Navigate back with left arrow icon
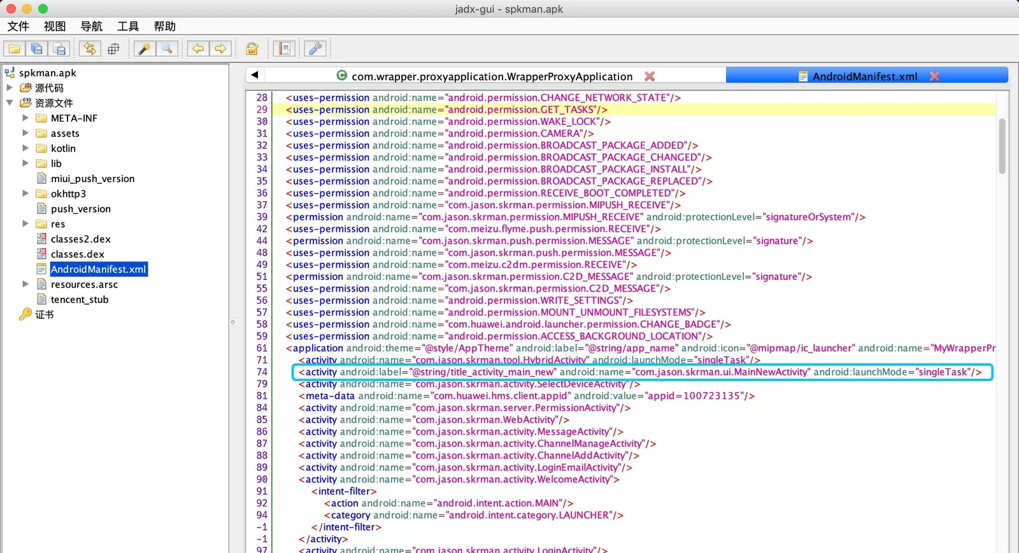This screenshot has height=553, width=1019. [x=198, y=49]
